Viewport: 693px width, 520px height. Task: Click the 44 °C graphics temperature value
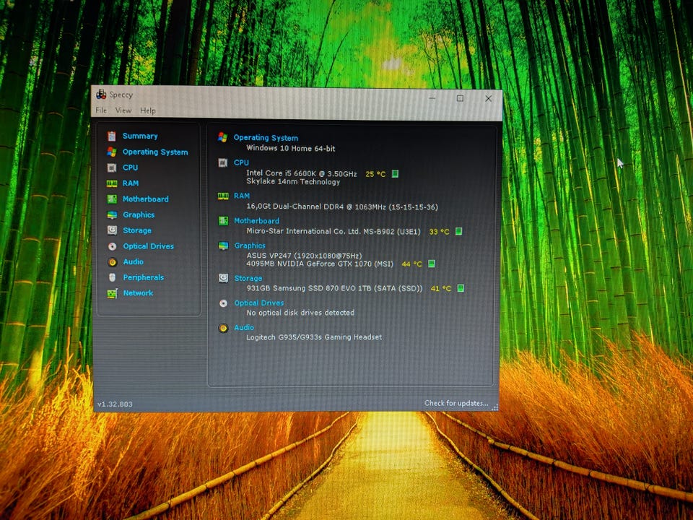pos(411,264)
